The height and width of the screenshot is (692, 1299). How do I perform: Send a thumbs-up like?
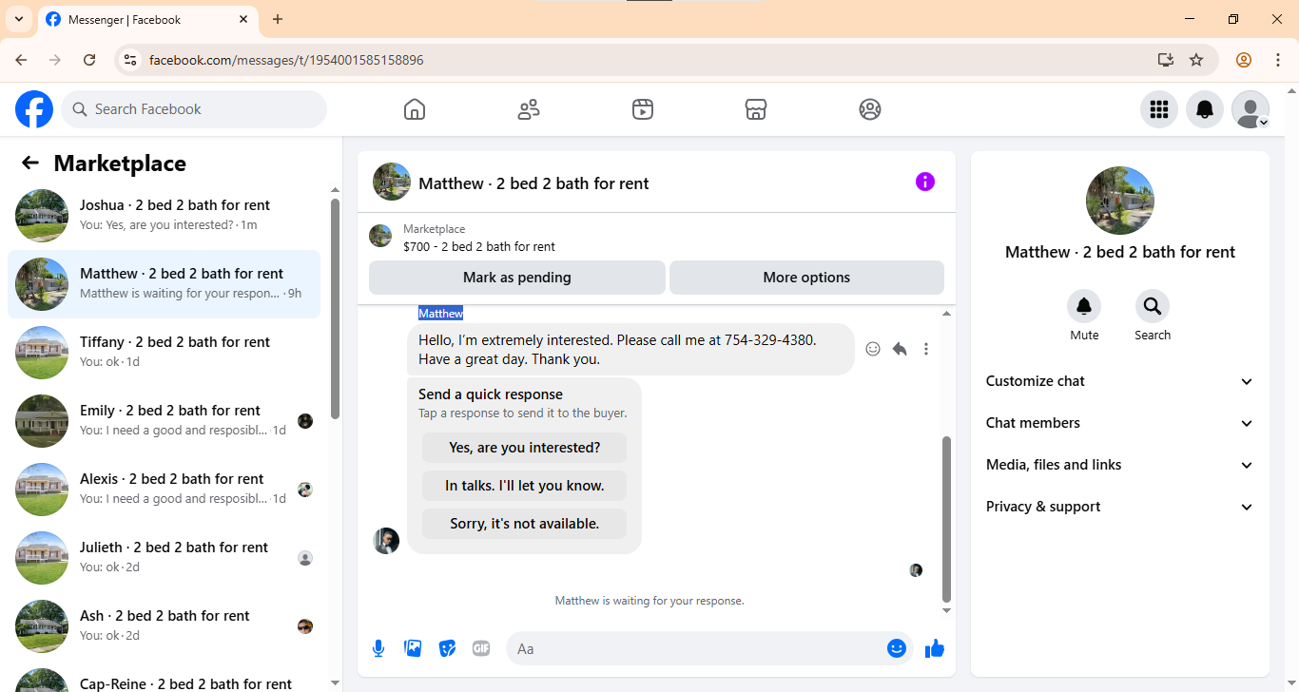[935, 648]
